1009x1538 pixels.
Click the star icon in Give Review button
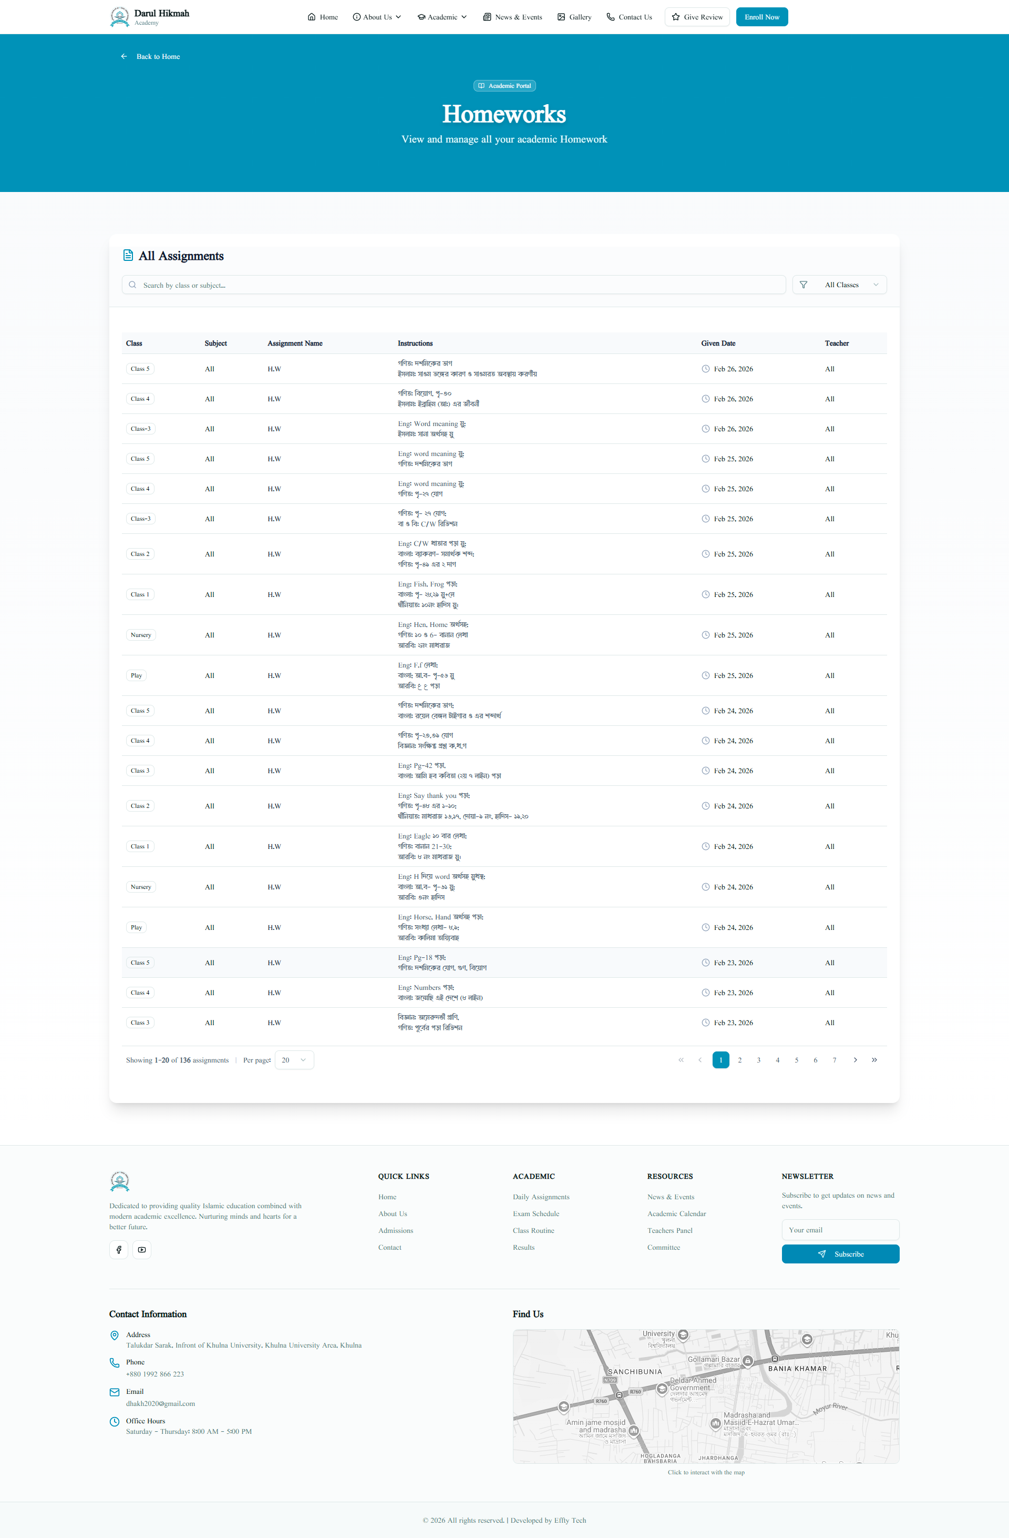[676, 17]
